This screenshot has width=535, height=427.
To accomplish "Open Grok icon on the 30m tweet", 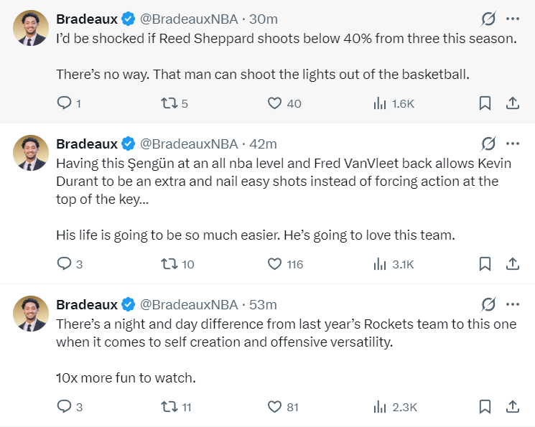I will [488, 19].
